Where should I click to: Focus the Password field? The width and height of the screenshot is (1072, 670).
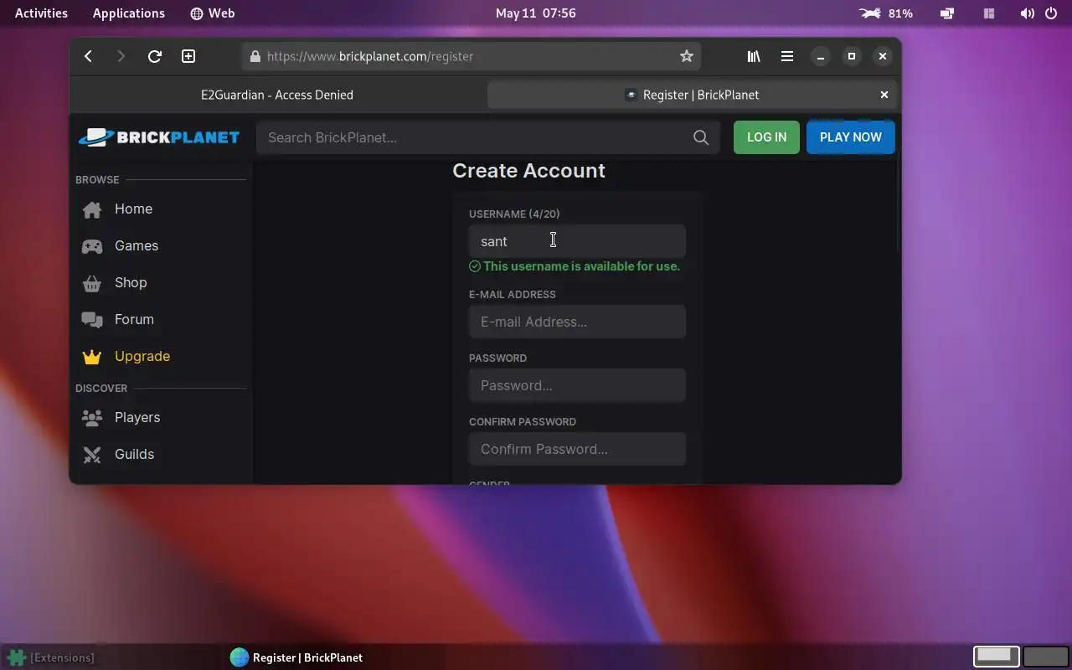pos(577,385)
